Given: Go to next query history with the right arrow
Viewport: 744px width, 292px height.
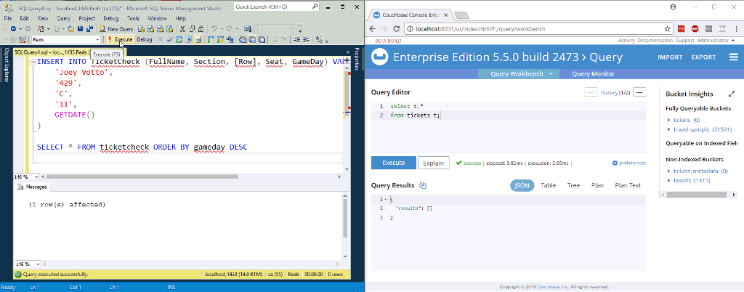Looking at the screenshot, I should [639, 92].
